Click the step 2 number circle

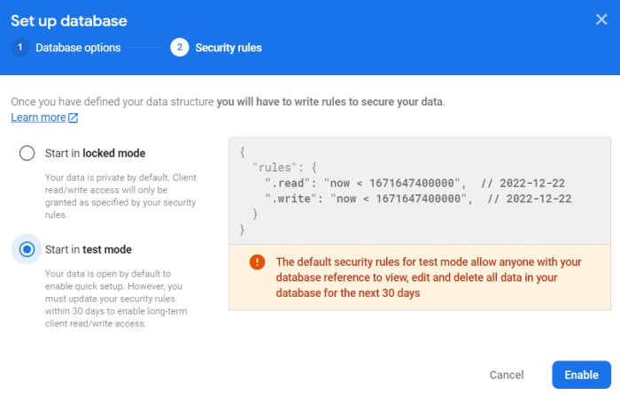180,48
